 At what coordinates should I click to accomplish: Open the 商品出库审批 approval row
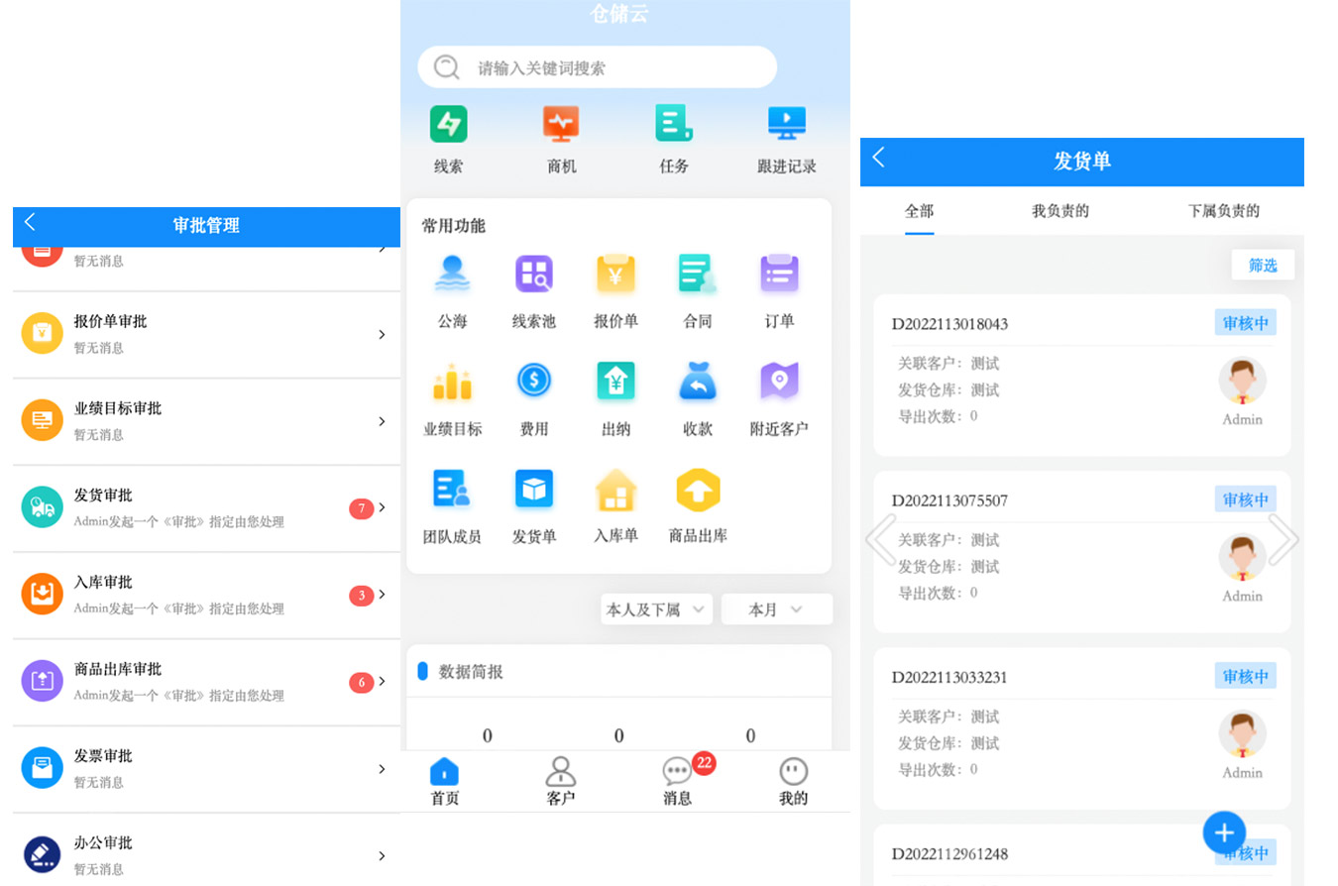(206, 682)
